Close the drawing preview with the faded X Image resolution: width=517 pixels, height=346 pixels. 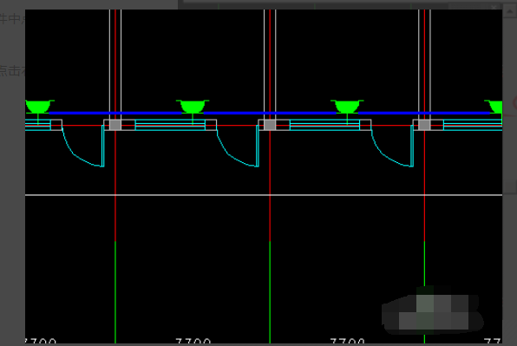pyautogui.click(x=494, y=7)
